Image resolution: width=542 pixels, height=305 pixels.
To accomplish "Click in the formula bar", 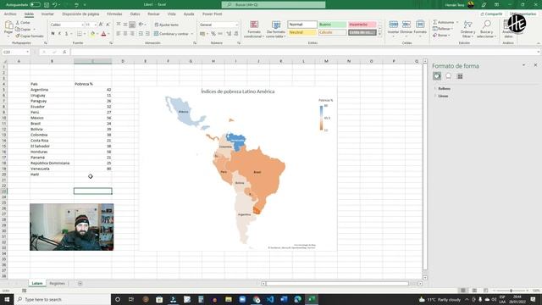I will [x=304, y=52].
